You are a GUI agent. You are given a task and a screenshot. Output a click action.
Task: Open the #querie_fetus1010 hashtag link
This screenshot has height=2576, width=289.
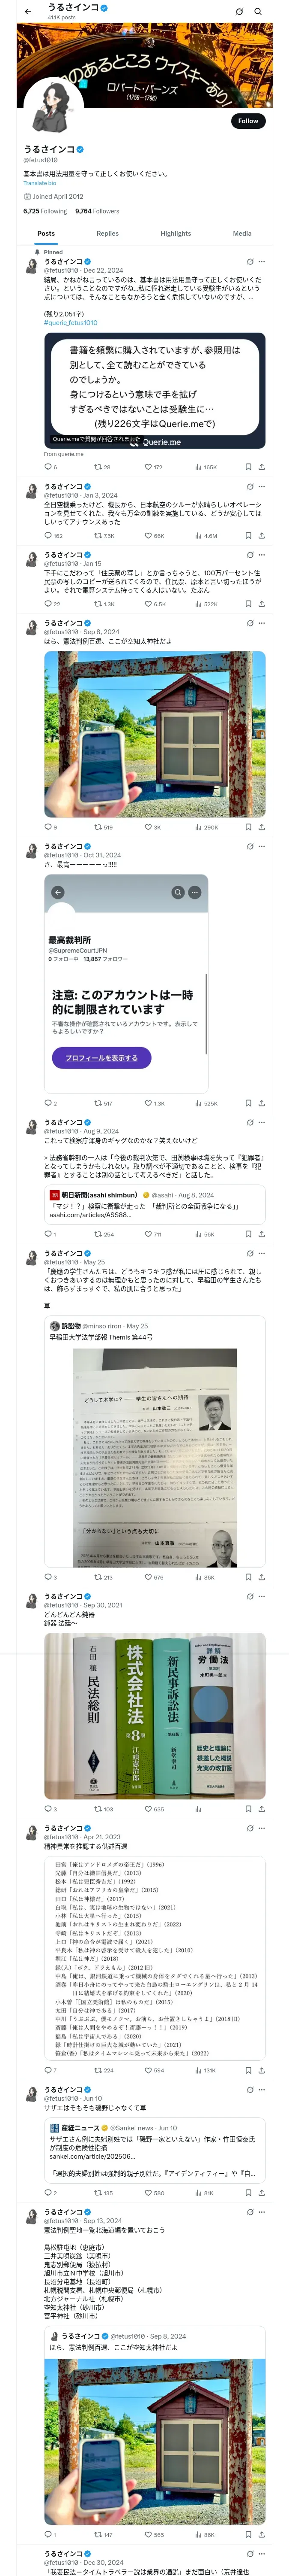pyautogui.click(x=70, y=323)
